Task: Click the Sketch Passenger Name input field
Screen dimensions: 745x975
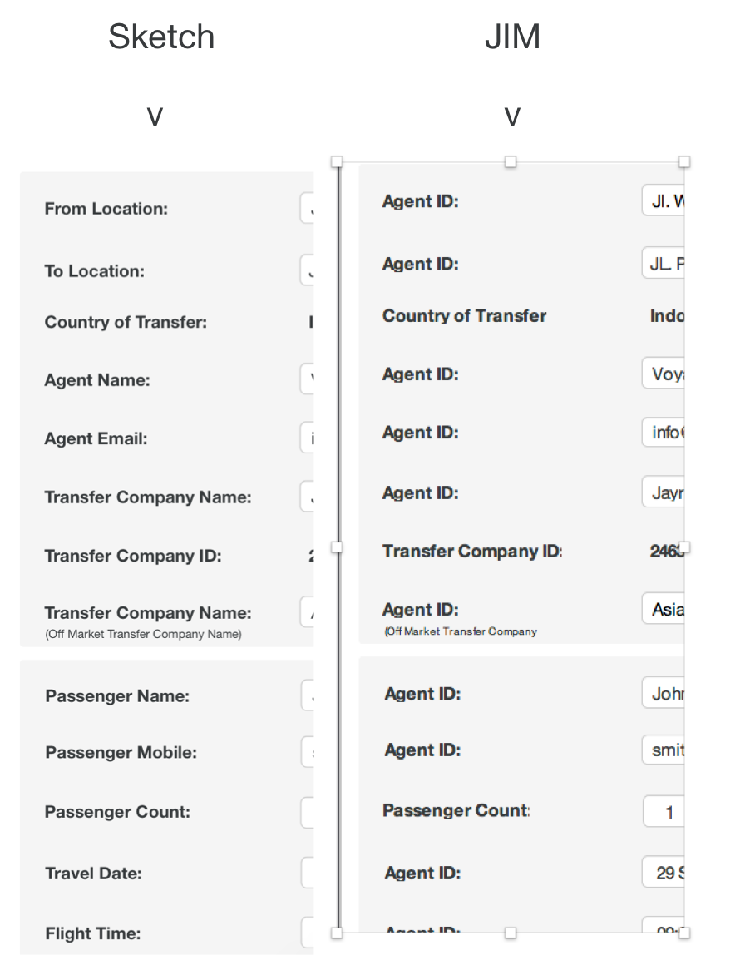Action: point(307,695)
